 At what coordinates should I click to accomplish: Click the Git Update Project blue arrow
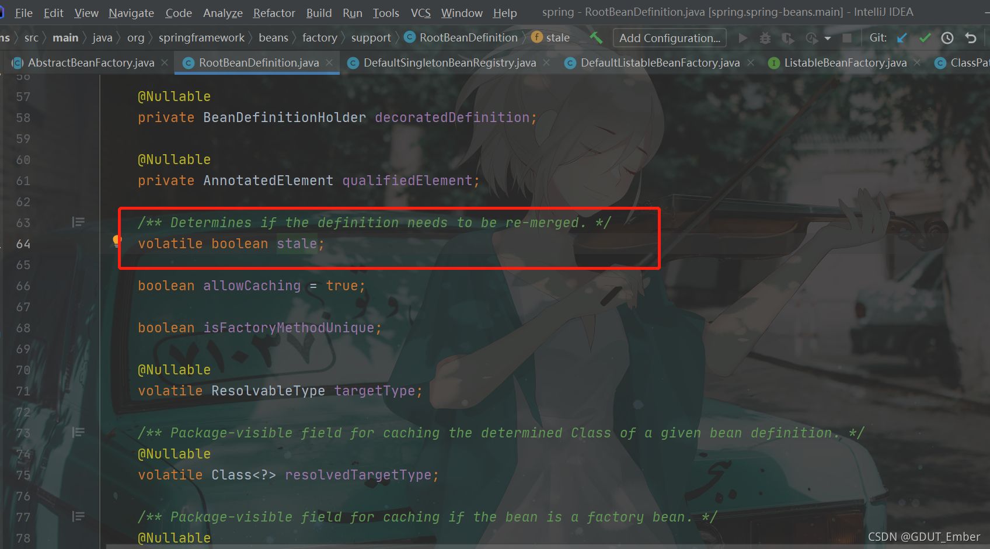tap(902, 38)
